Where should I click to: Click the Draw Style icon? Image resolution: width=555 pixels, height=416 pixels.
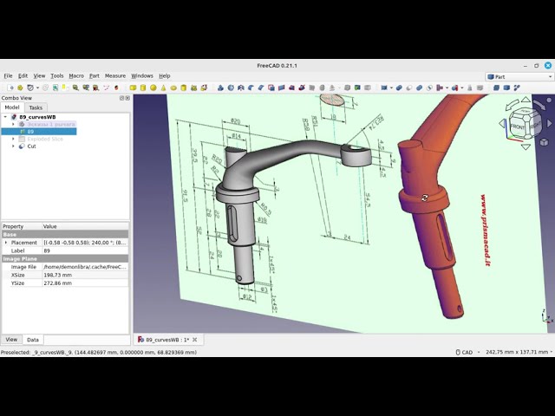pos(30,88)
